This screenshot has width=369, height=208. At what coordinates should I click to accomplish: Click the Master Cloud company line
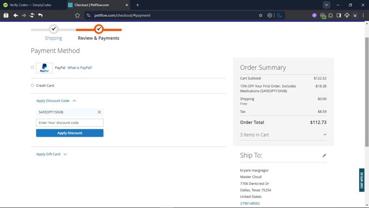251,177
